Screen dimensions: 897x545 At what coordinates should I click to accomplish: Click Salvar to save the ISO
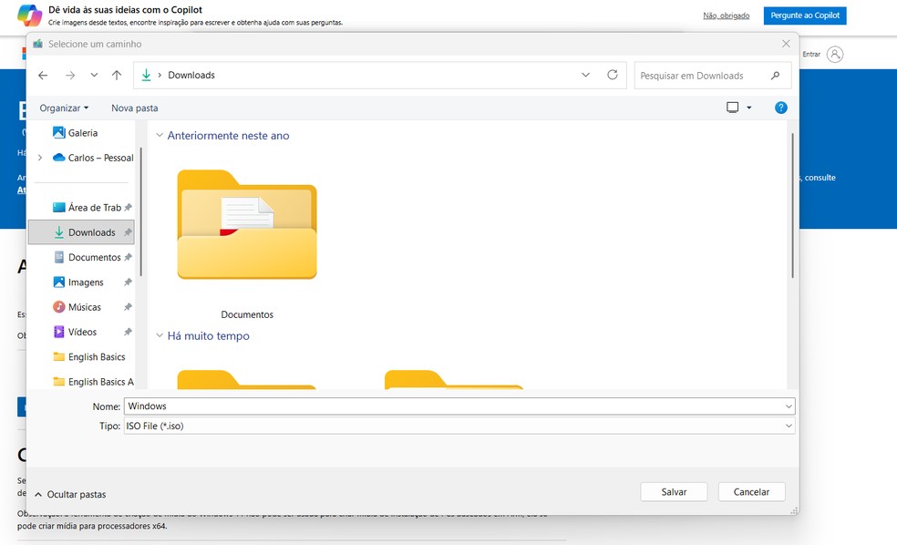tap(674, 491)
